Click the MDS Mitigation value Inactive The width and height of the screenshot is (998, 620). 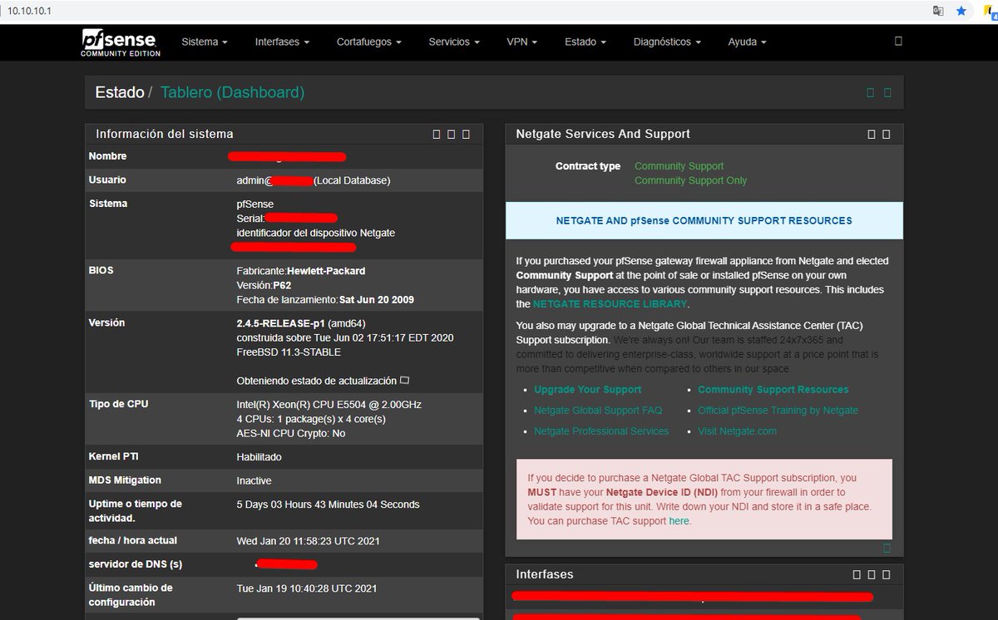(x=254, y=480)
